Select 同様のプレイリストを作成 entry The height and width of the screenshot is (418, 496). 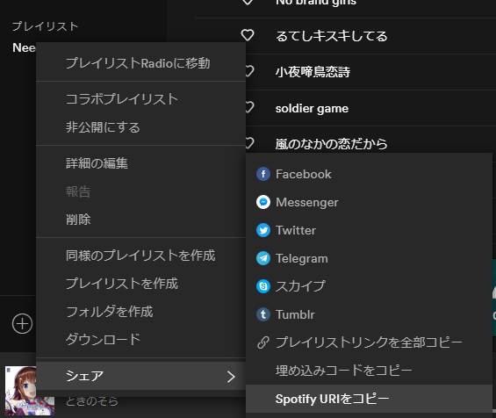140,256
